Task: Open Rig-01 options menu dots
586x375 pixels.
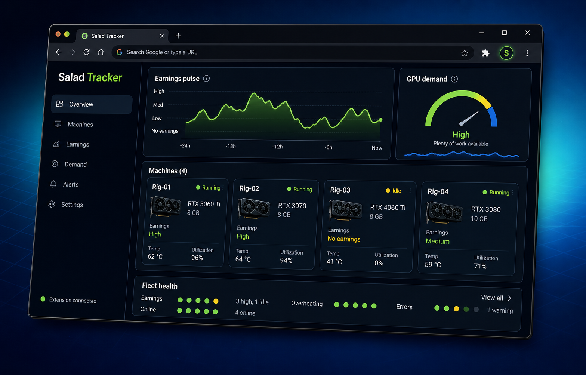Action: point(223,188)
